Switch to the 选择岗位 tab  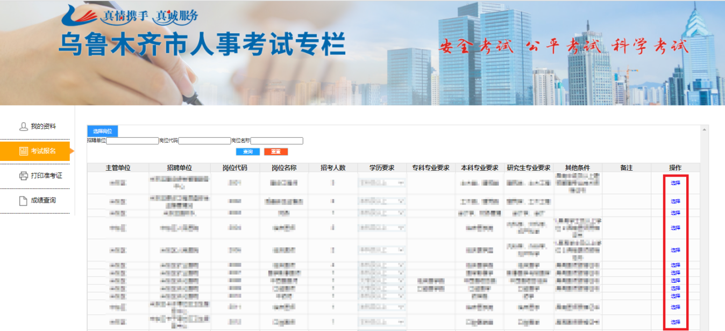pyautogui.click(x=102, y=131)
